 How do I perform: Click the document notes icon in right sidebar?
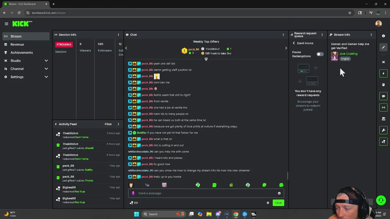pos(383,85)
